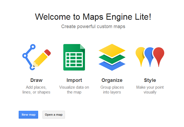Click the yellow map pin in Style icon
This screenshot has height=127, width=184.
140,54
